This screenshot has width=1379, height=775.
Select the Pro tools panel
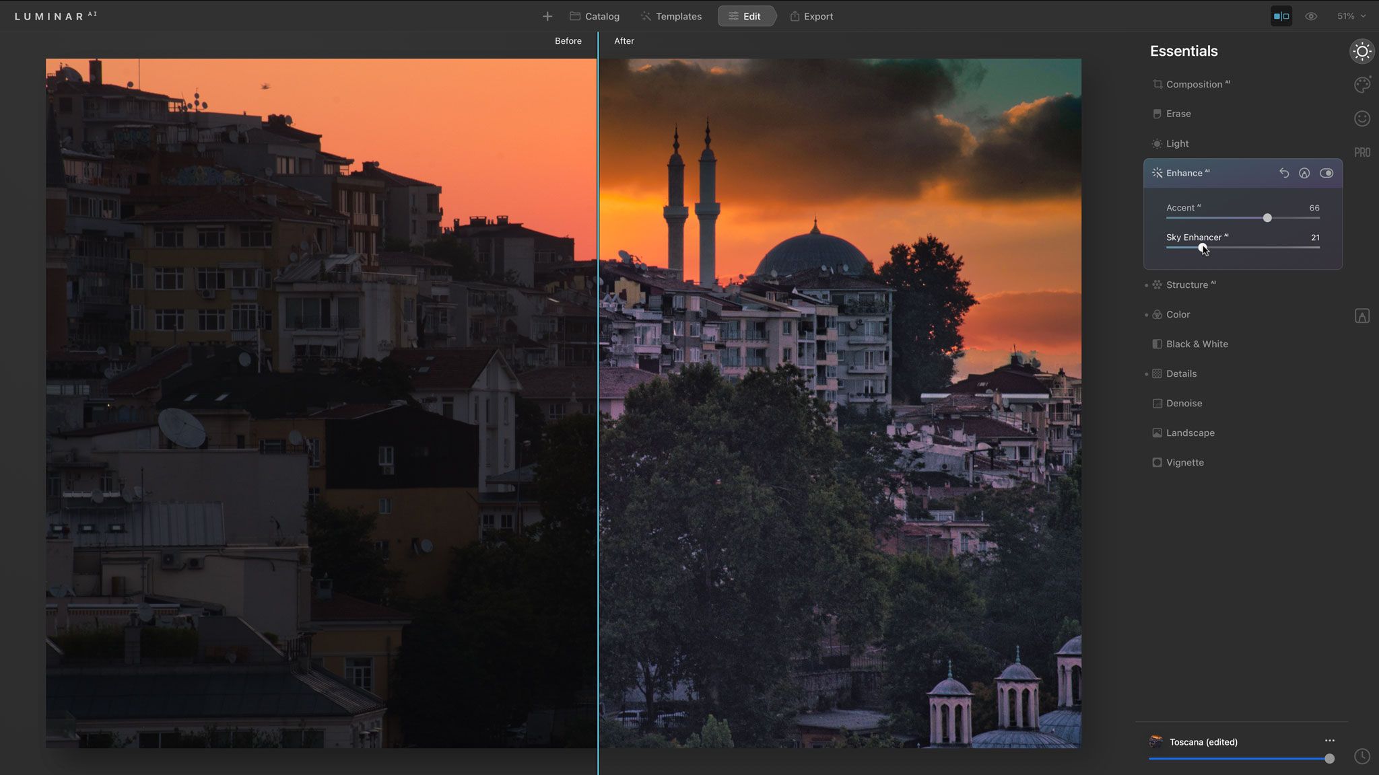[1361, 152]
